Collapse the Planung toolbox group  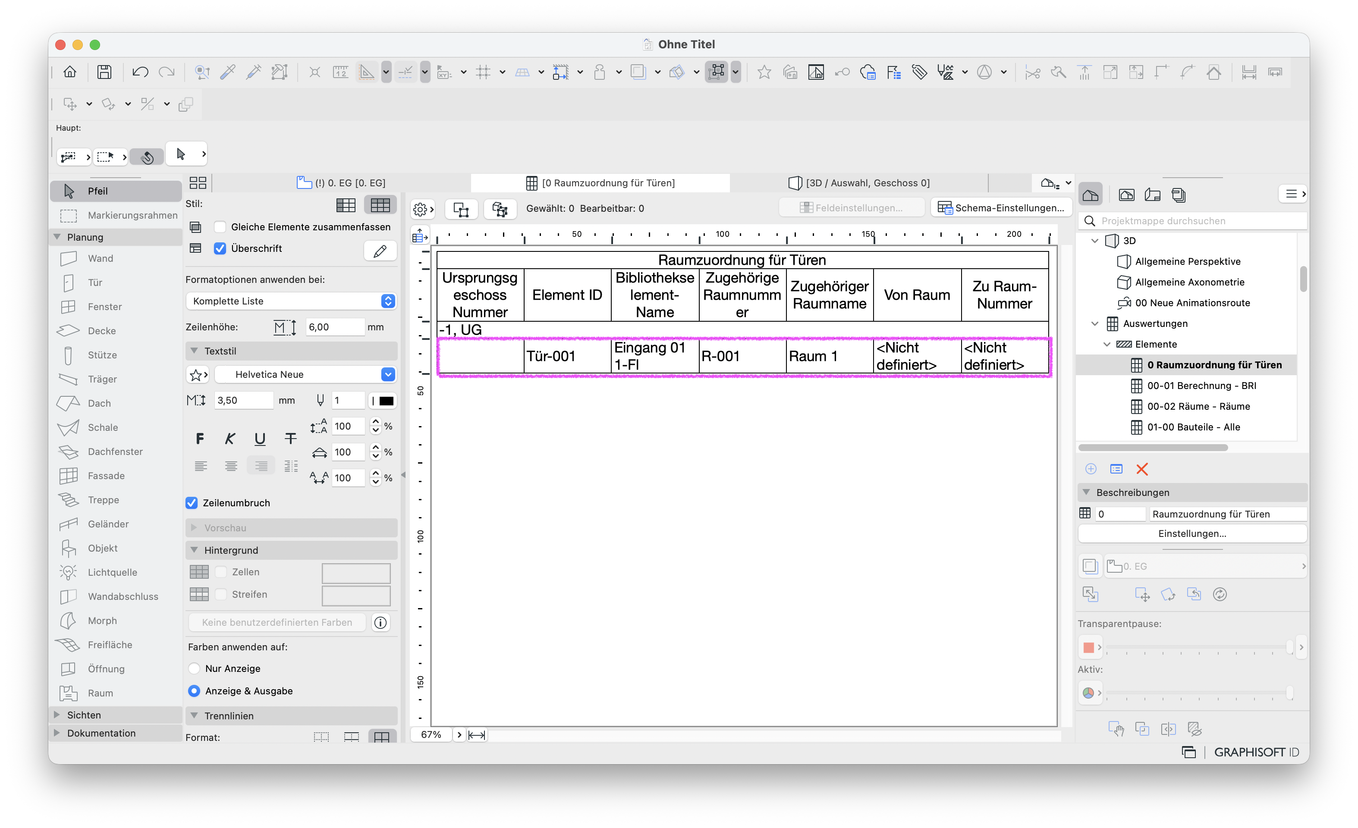tap(57, 237)
